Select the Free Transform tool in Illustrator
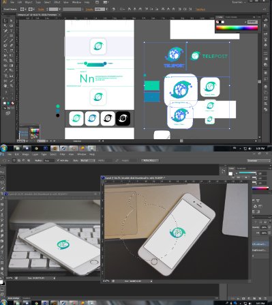The height and width of the screenshot is (305, 272). 11,55
